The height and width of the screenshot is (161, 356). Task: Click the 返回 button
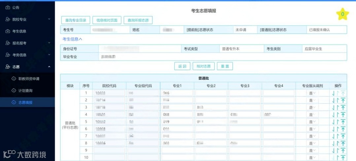click(x=182, y=66)
